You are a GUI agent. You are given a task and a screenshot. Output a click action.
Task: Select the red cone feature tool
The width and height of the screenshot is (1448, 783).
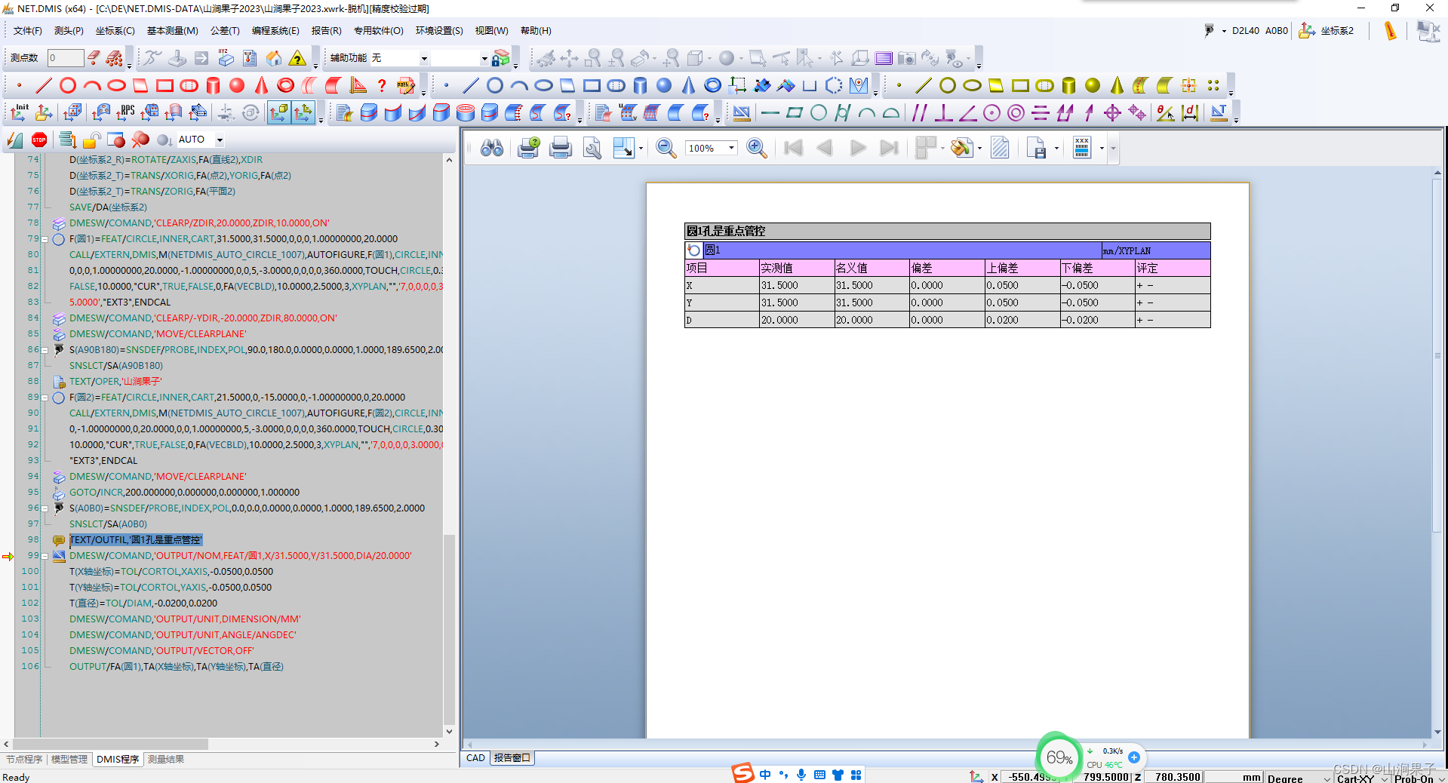pos(261,85)
